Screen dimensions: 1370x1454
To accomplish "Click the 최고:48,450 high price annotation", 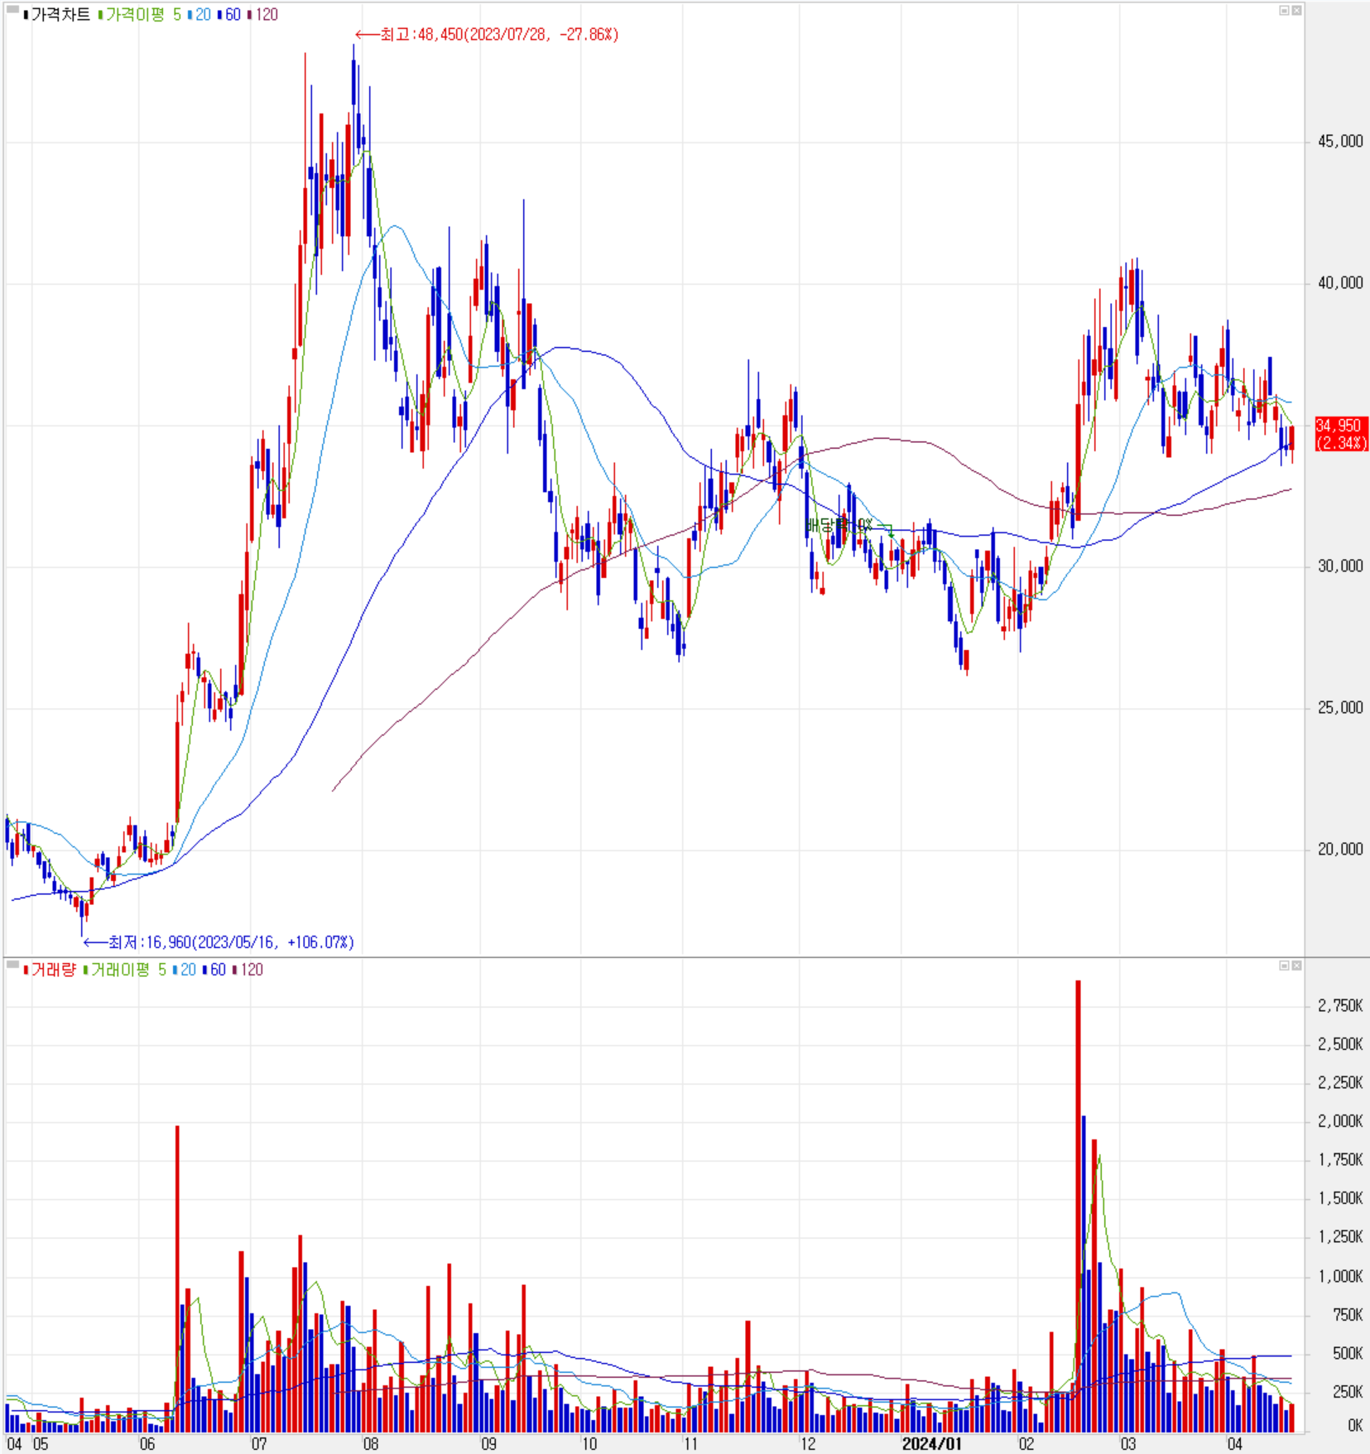I will pos(487,35).
